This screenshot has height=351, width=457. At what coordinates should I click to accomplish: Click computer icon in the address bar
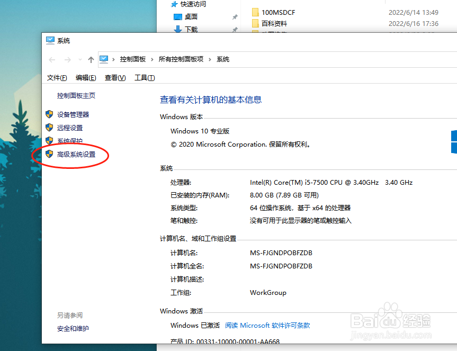(x=104, y=59)
